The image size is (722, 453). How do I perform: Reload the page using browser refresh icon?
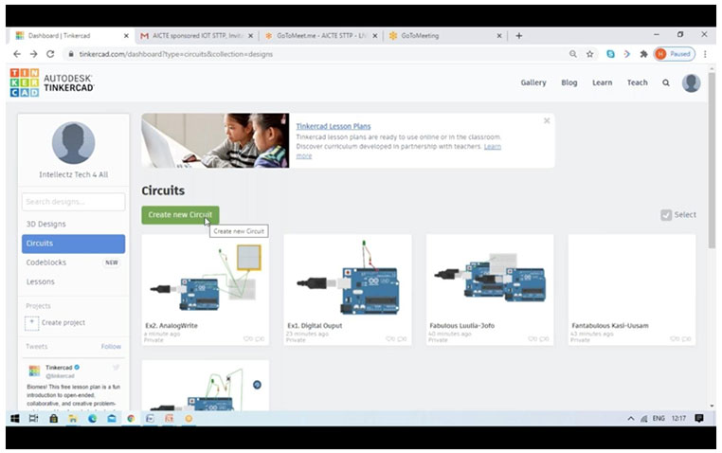[50, 54]
